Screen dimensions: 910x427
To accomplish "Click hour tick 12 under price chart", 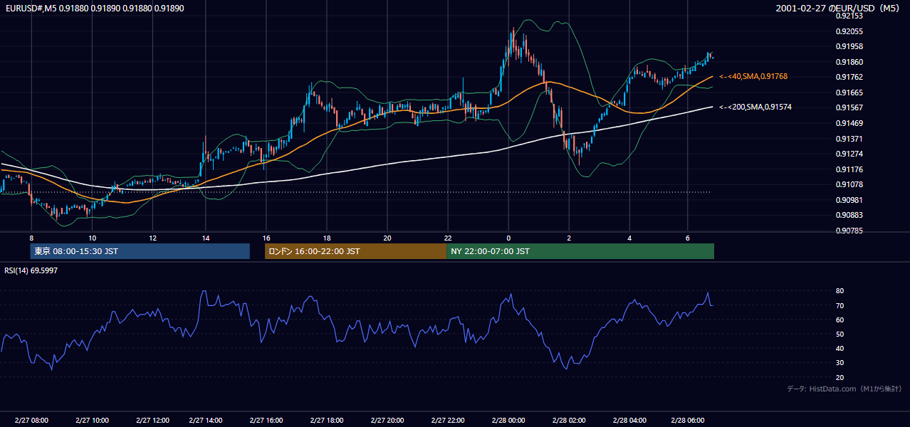I will pos(152,237).
